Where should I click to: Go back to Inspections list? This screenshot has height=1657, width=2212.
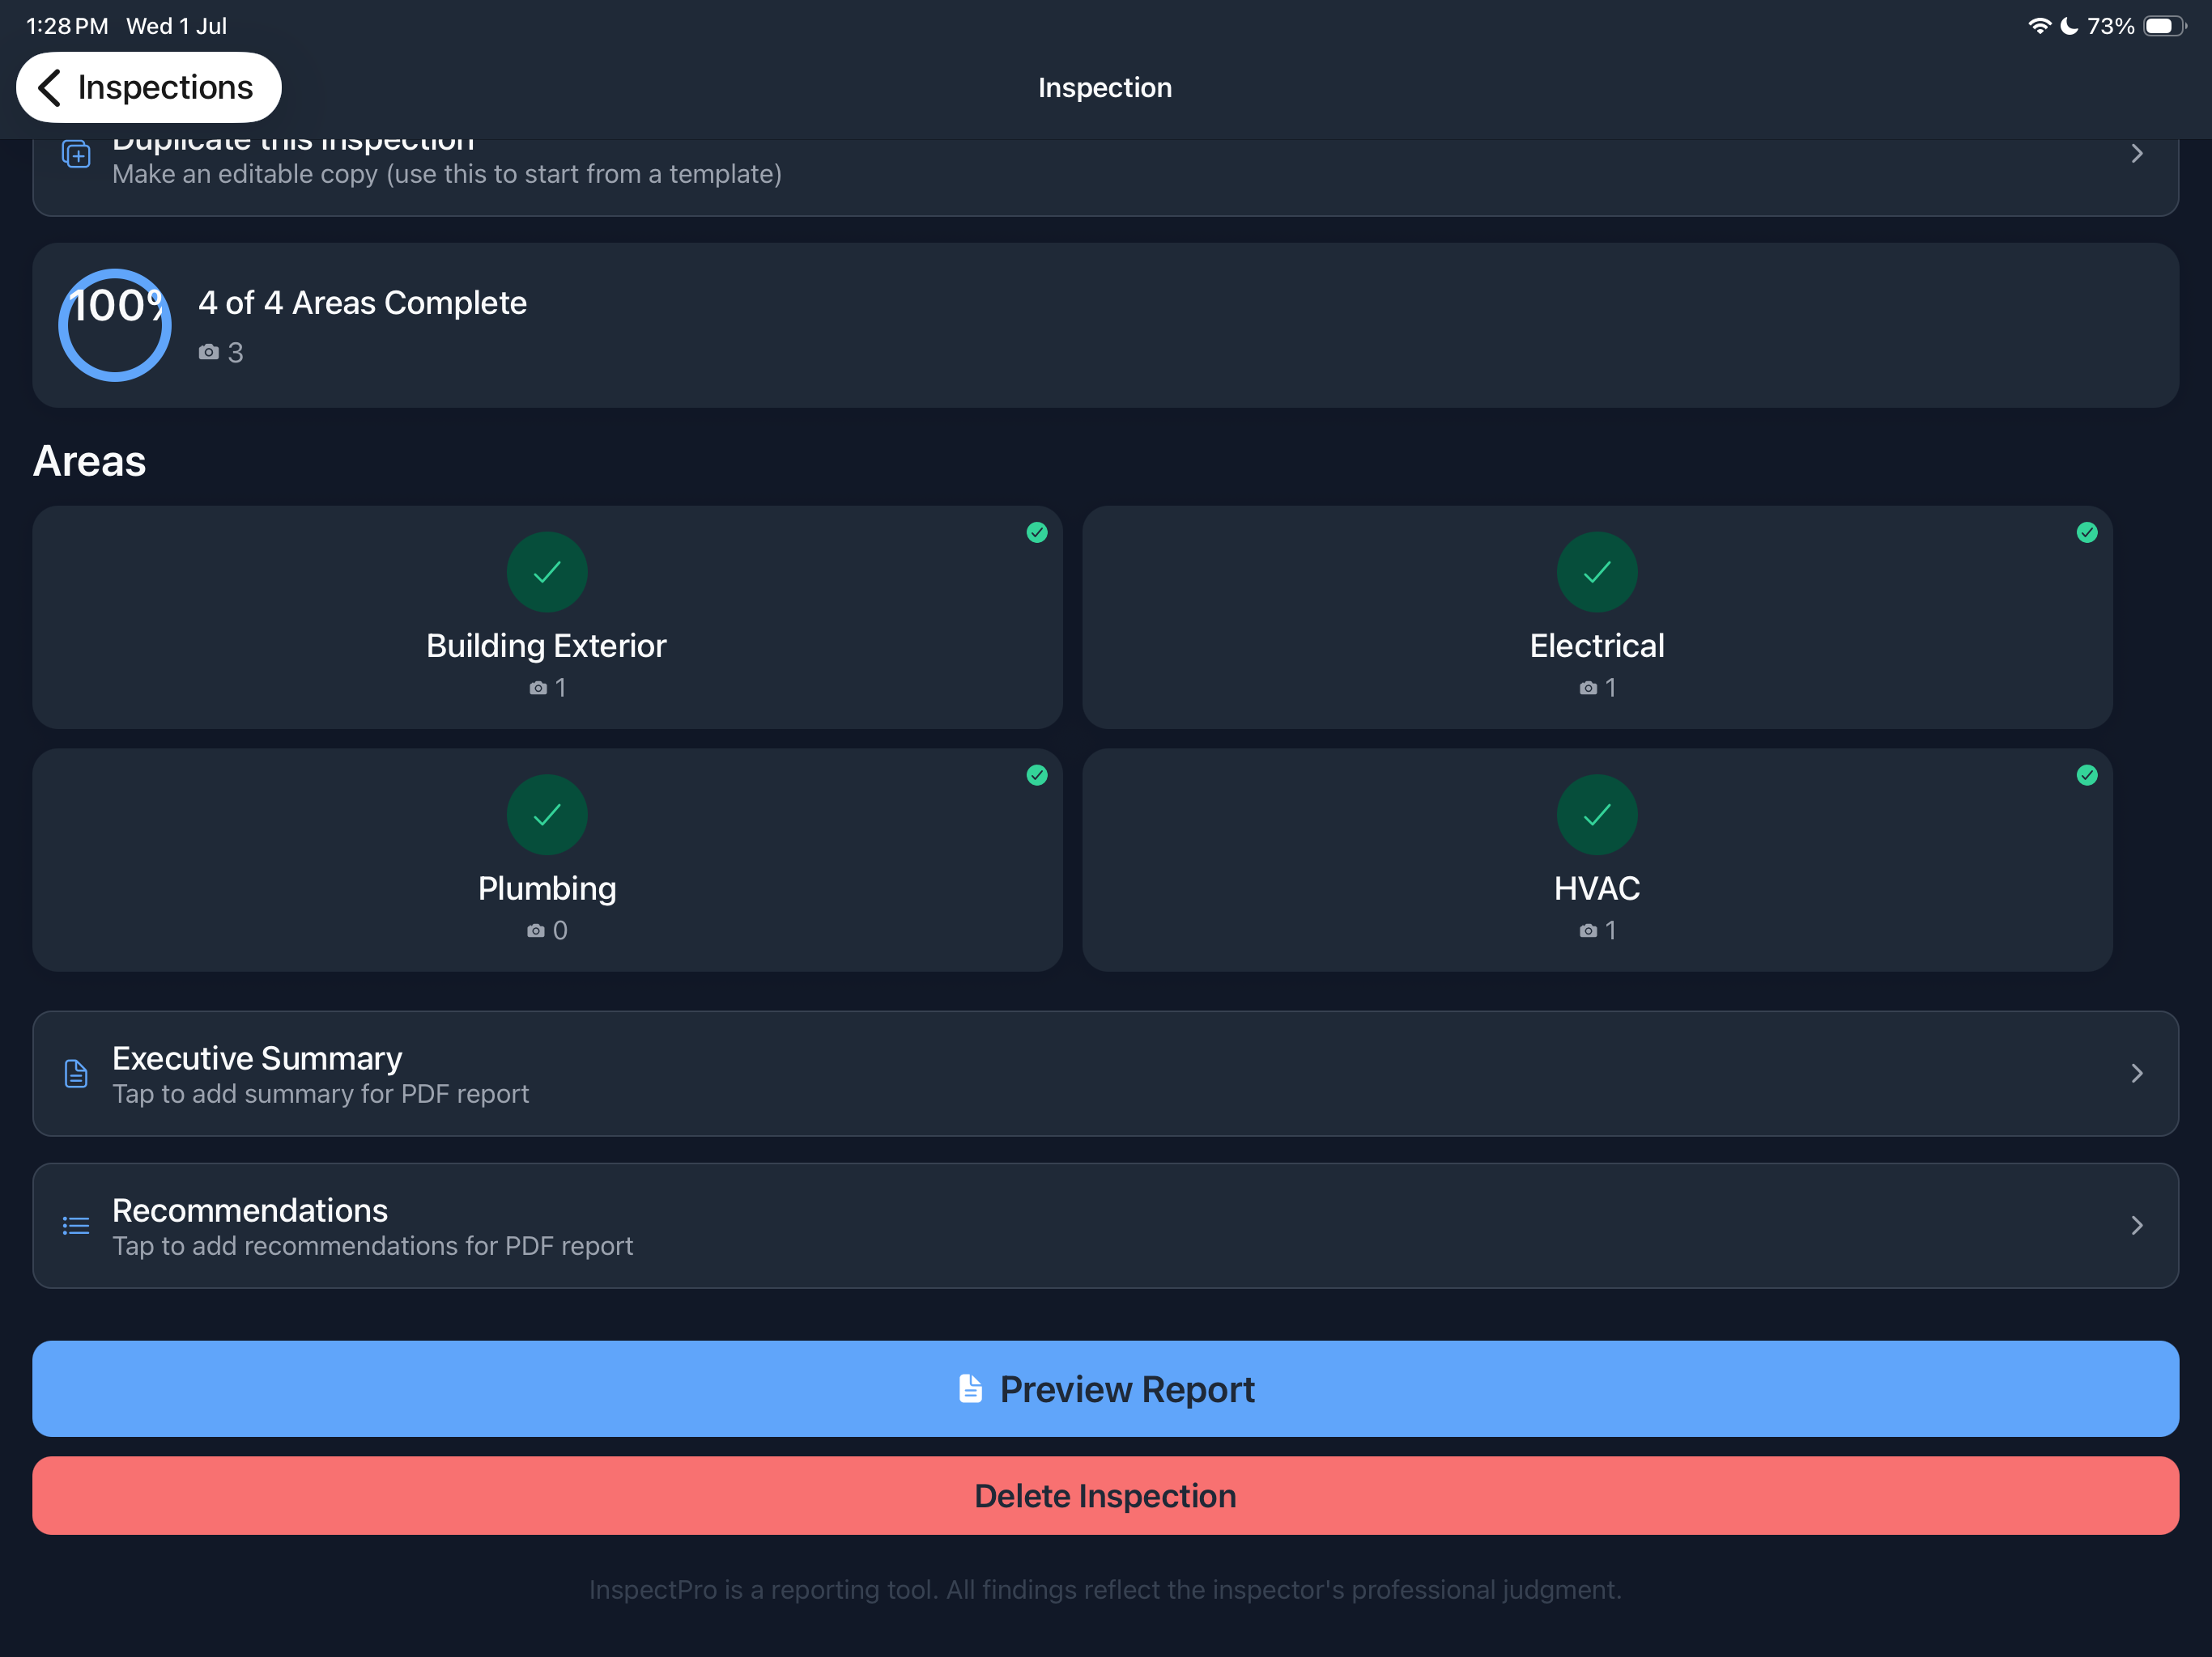click(148, 87)
